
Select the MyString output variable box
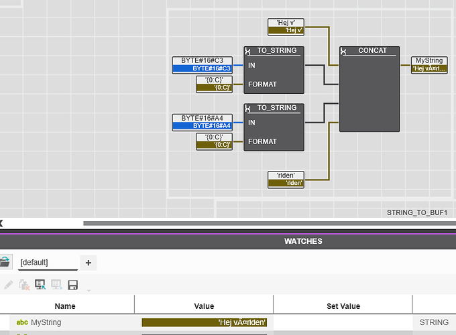pos(429,65)
